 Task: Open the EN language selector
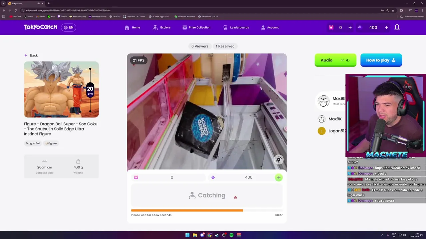(69, 27)
